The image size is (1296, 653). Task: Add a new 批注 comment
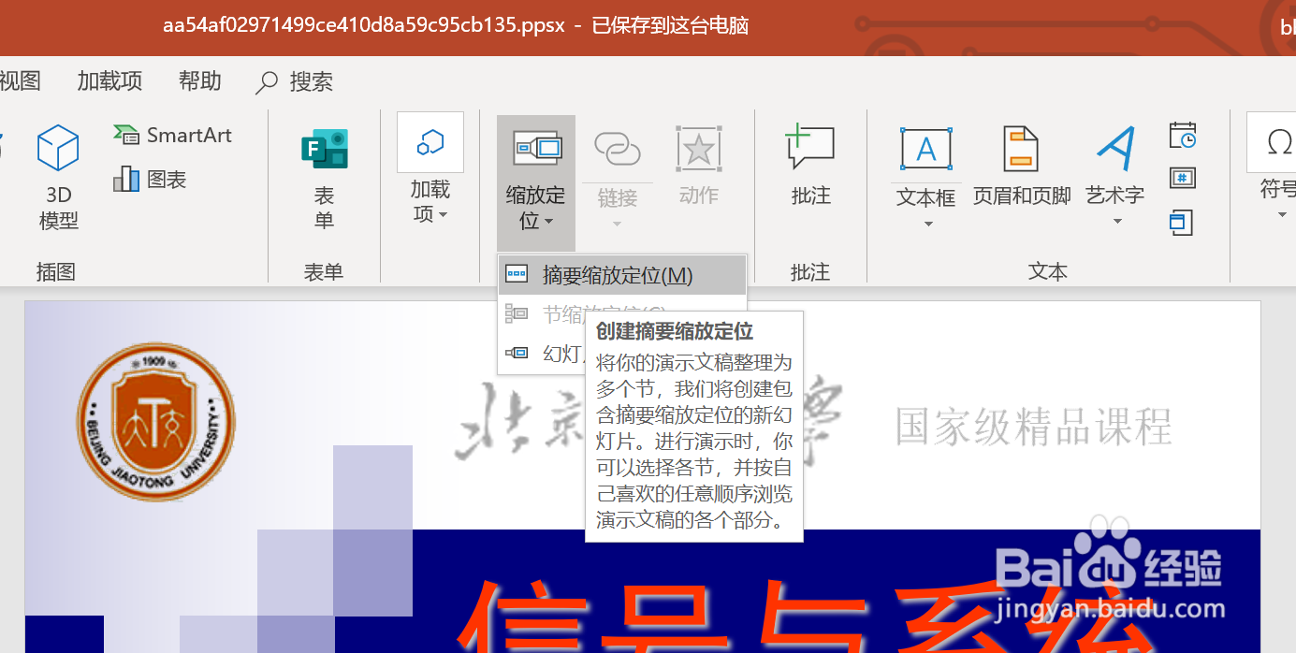810,164
